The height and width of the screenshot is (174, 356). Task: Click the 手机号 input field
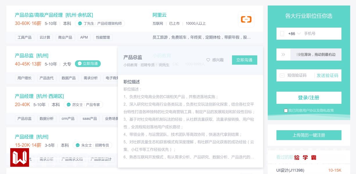pos(322,34)
